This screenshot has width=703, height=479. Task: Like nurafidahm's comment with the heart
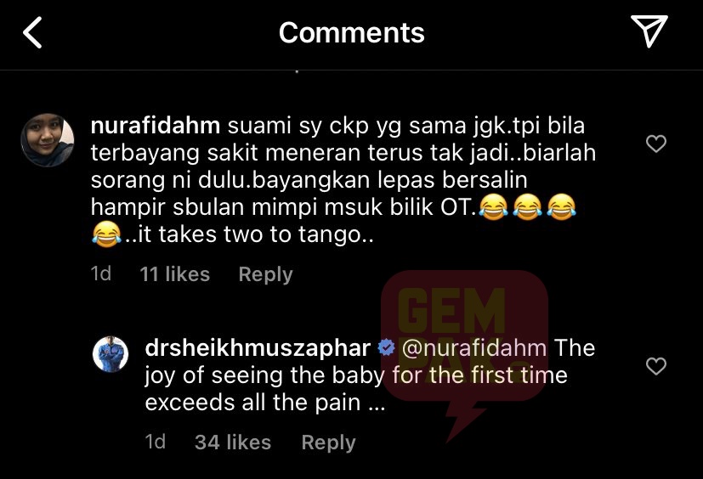coord(656,144)
